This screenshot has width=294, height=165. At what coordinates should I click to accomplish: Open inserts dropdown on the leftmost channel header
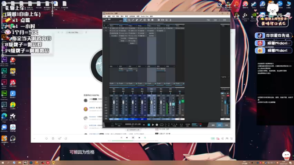tap(116, 26)
